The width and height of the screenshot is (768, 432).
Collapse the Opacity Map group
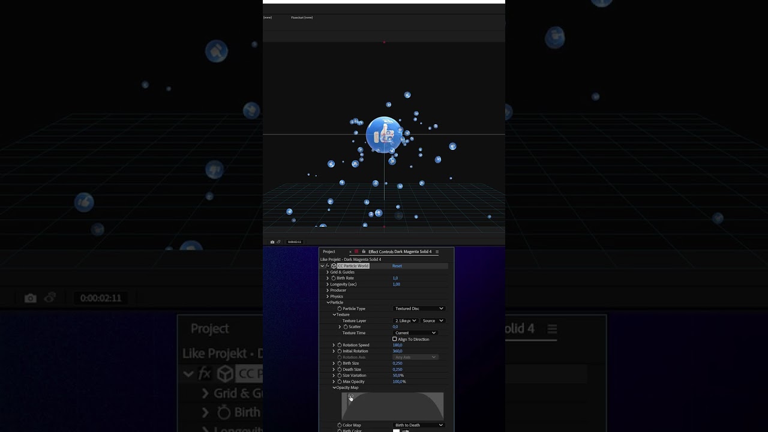point(334,388)
